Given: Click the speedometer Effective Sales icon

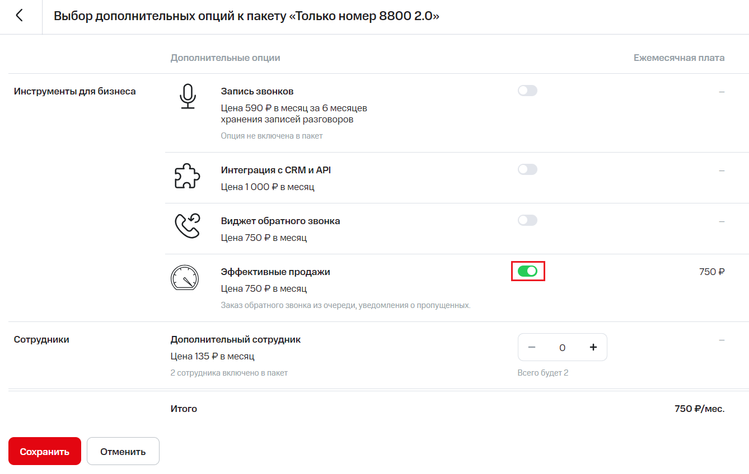Looking at the screenshot, I should tap(184, 278).
